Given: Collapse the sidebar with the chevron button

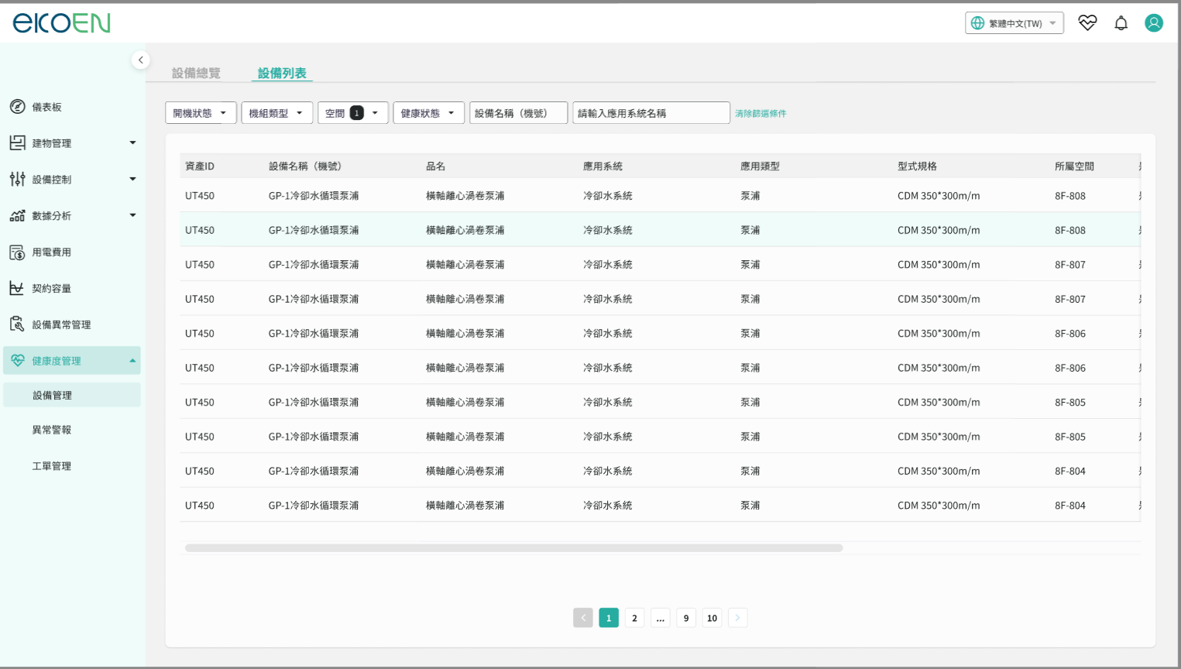Looking at the screenshot, I should point(140,60).
